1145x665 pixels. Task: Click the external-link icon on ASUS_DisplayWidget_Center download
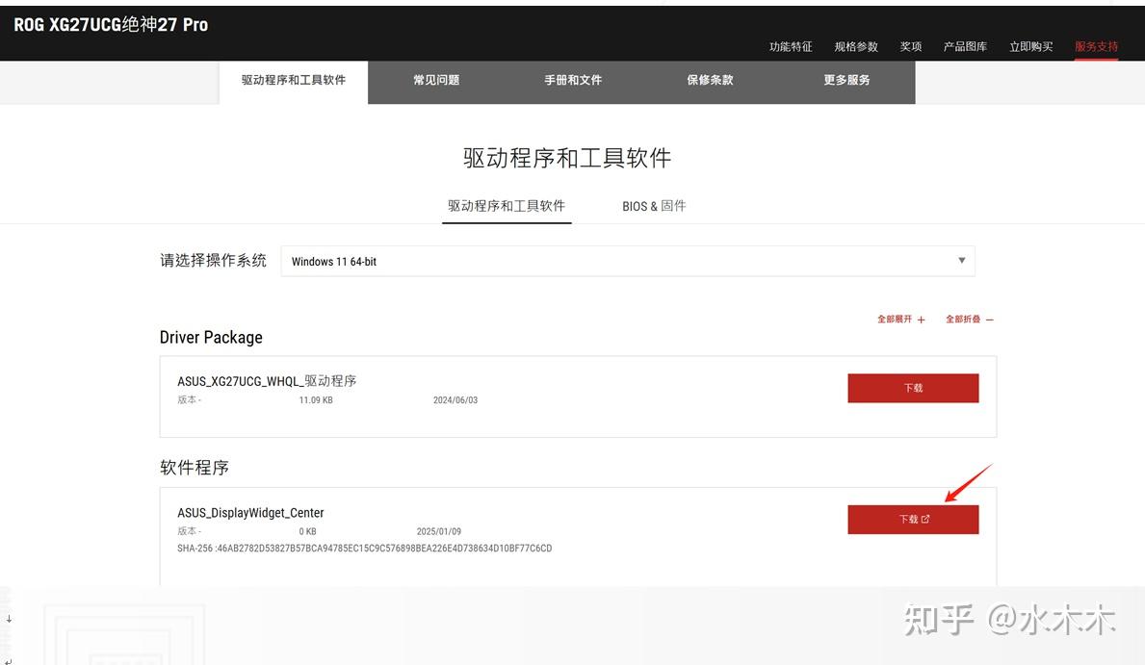(925, 519)
